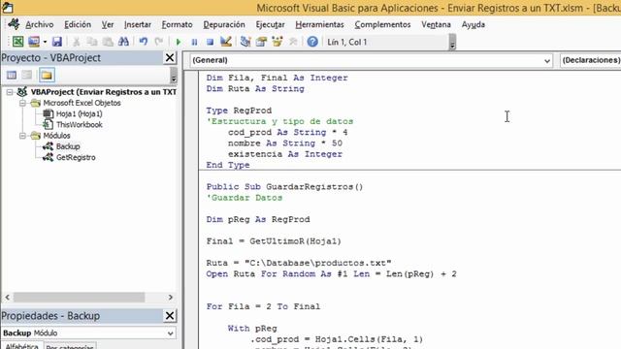Image resolution: width=621 pixels, height=349 pixels.
Task: Click View Code icon in Project panel
Action: coord(12,76)
